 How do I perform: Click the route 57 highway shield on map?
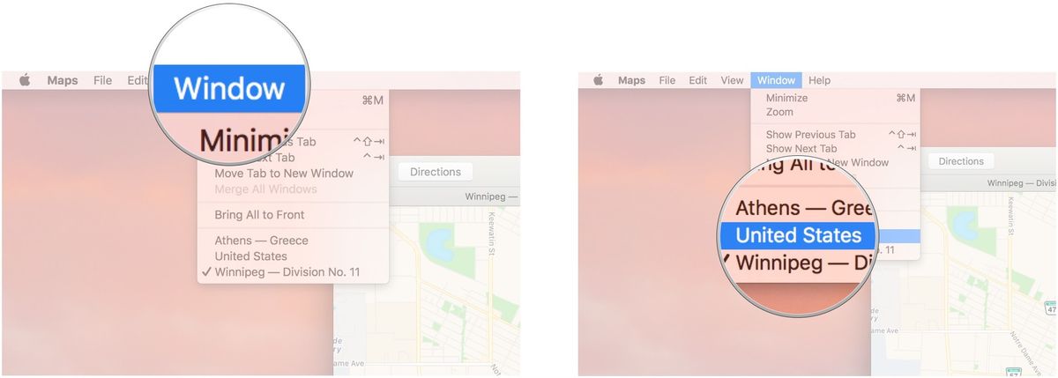1012,373
